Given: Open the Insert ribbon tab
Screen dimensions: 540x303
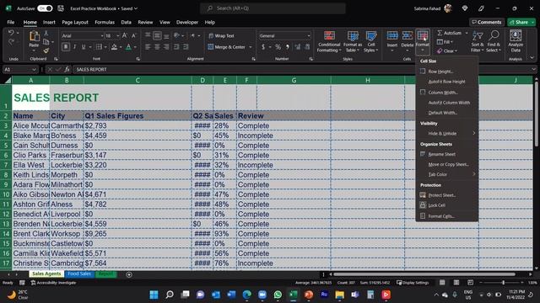Looking at the screenshot, I should pyautogui.click(x=49, y=22).
